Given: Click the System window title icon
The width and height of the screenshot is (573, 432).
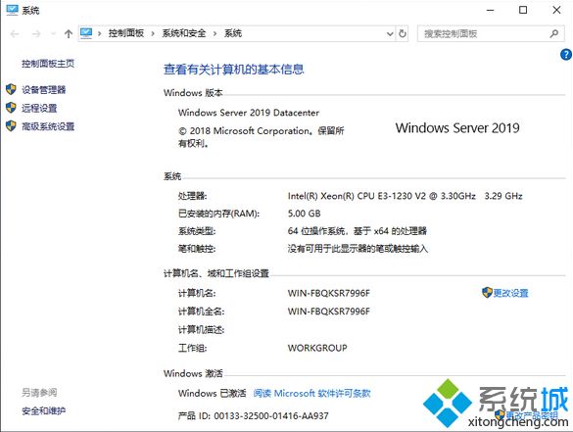Looking at the screenshot, I should tap(12, 10).
